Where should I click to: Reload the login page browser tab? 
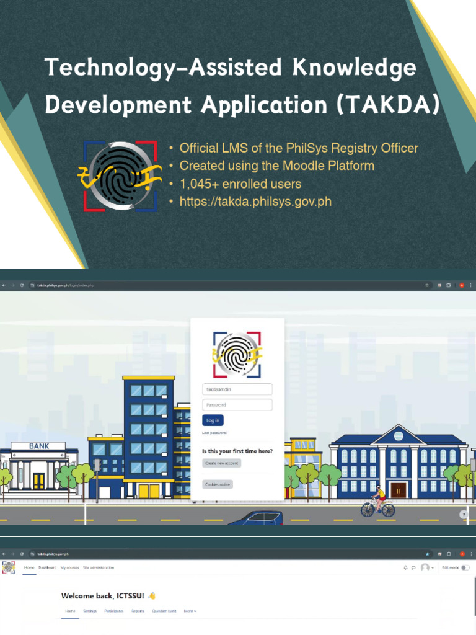(x=22, y=285)
